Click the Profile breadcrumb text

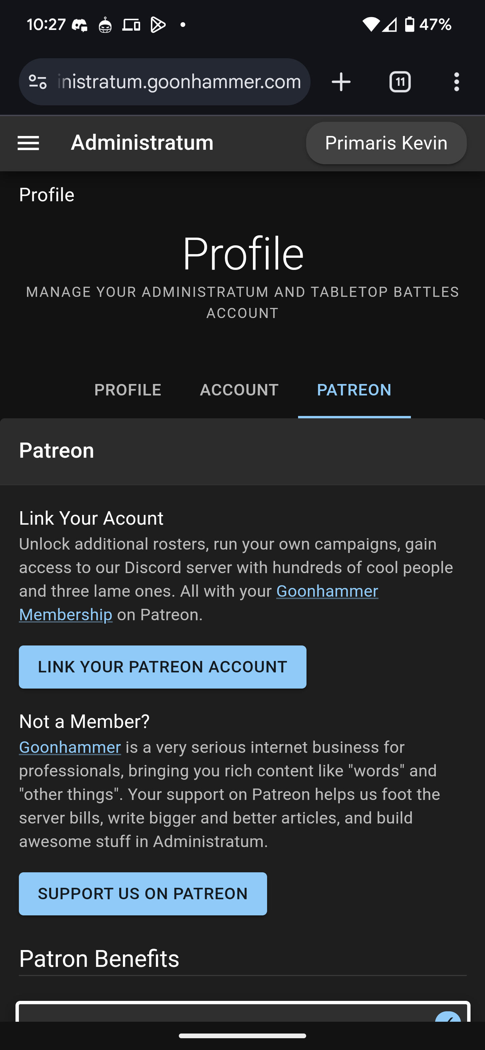coord(46,195)
